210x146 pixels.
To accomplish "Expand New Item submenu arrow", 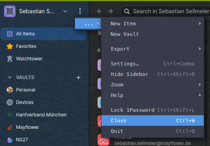I will tap(200, 23).
